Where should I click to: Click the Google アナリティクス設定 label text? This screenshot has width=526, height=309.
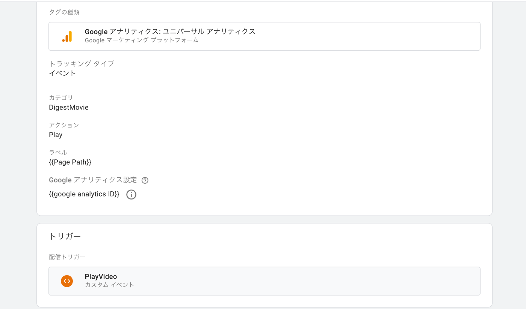93,180
